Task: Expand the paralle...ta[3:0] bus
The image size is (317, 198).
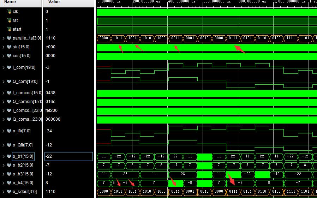Action: coord(3,38)
